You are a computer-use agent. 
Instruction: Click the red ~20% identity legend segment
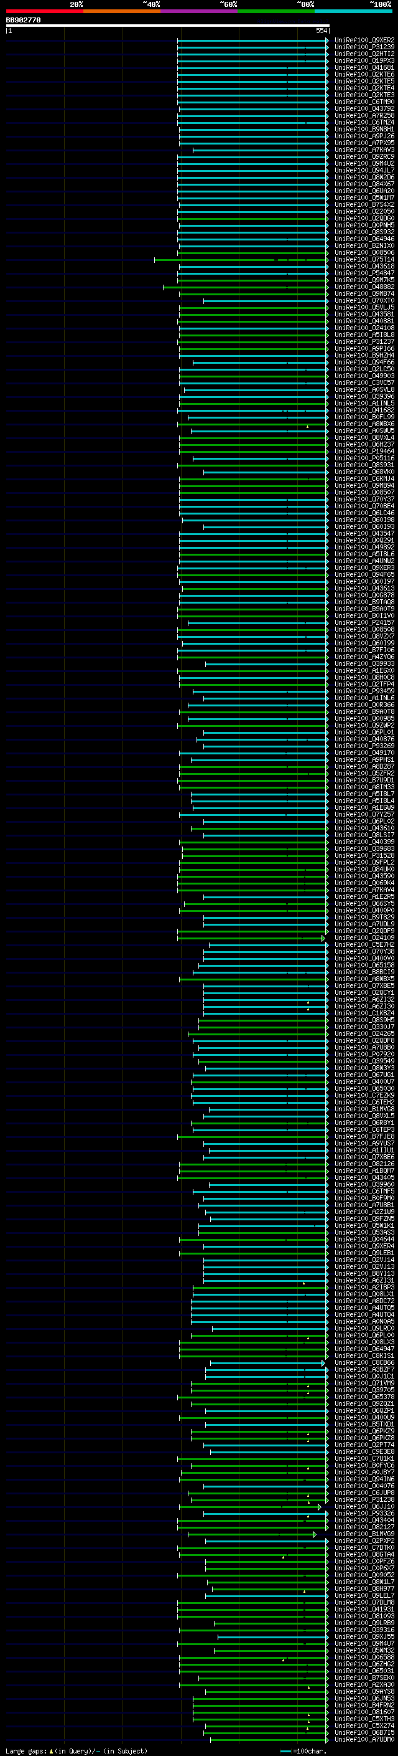click(44, 11)
